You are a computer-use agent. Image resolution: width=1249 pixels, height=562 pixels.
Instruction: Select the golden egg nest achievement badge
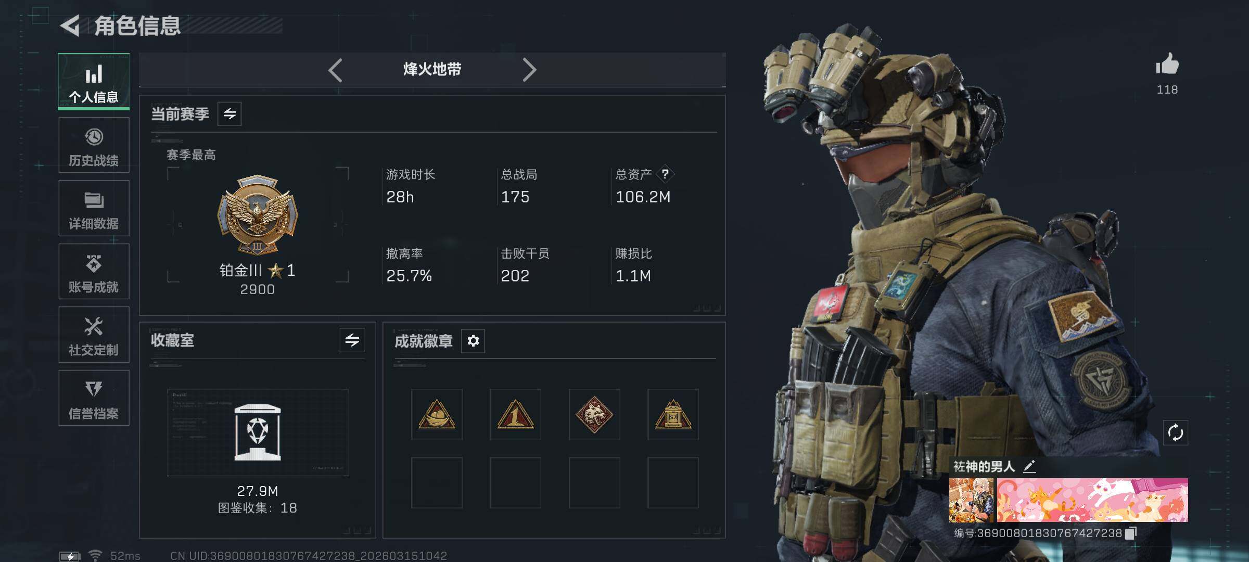[x=437, y=415]
